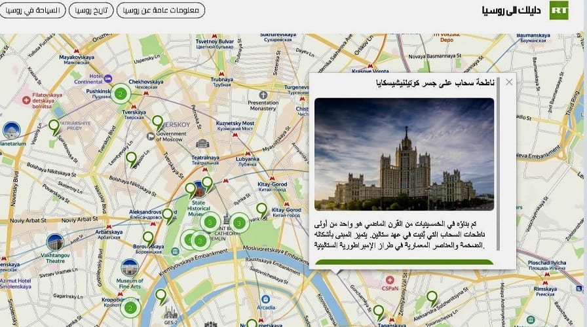Click the Mayakovskaya metro station label

[x=77, y=60]
